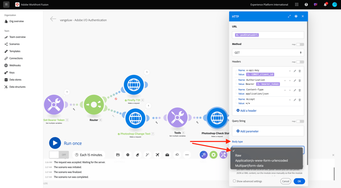Open the notes icon in toolbar
This screenshot has height=188, width=341.
click(138, 155)
